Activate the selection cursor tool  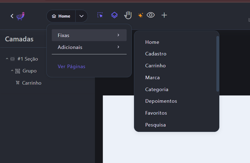100,15
